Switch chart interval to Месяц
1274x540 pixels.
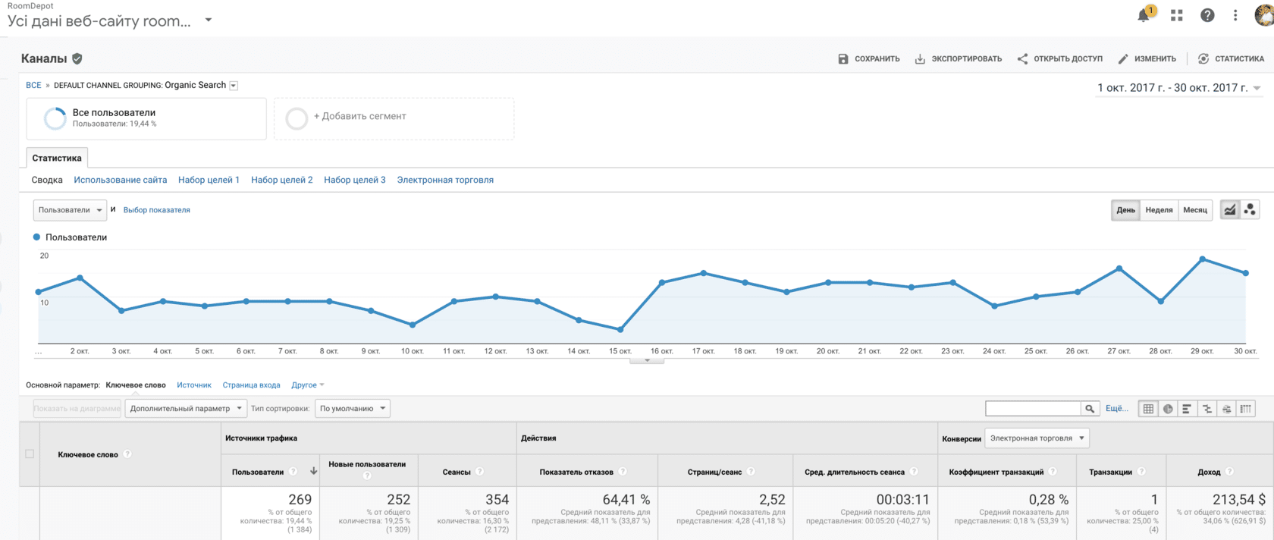coord(1195,210)
